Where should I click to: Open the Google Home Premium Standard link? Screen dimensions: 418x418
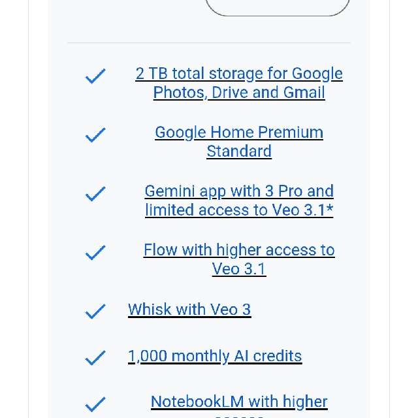(x=239, y=133)
